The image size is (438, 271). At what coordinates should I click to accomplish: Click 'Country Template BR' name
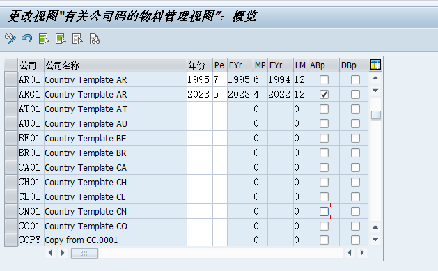[86, 153]
